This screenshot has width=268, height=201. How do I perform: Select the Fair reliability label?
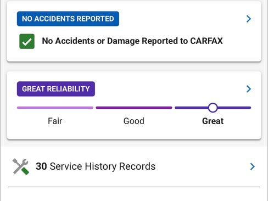pyautogui.click(x=55, y=121)
